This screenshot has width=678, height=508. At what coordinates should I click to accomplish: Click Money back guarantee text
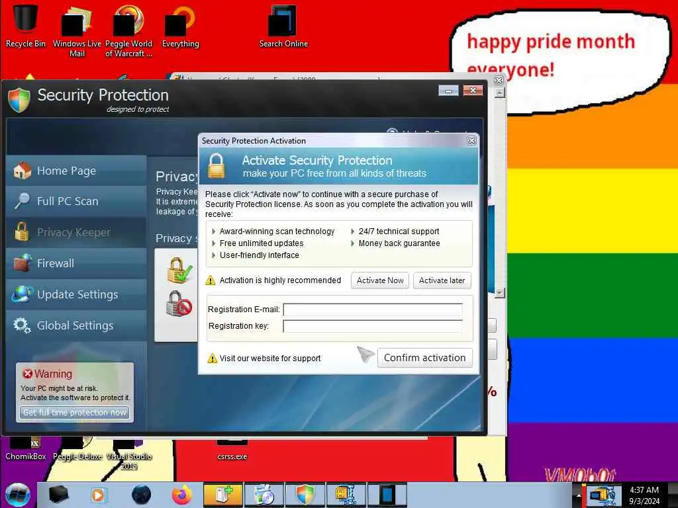399,243
